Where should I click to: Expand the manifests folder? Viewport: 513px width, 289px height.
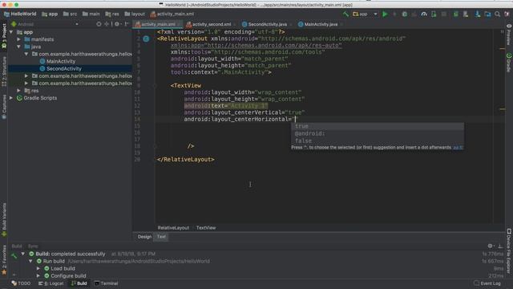click(x=18, y=39)
